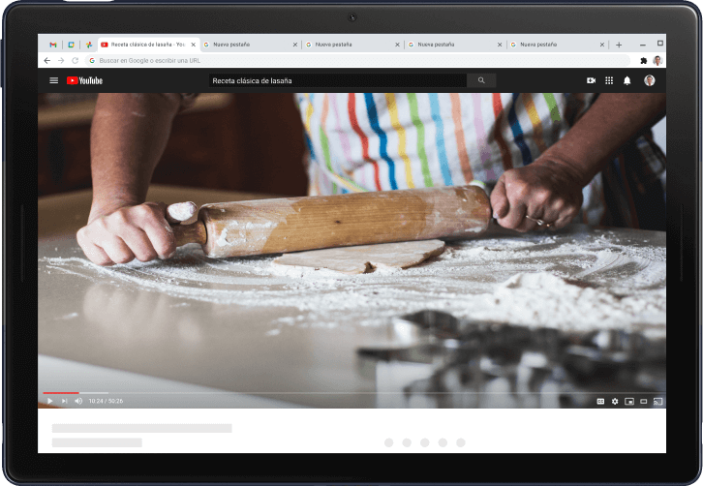Open video settings gear
This screenshot has height=486, width=703.
click(615, 401)
